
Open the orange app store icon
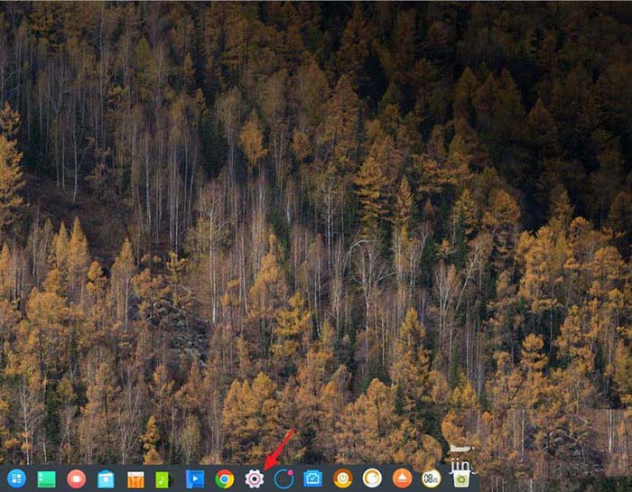[135, 480]
